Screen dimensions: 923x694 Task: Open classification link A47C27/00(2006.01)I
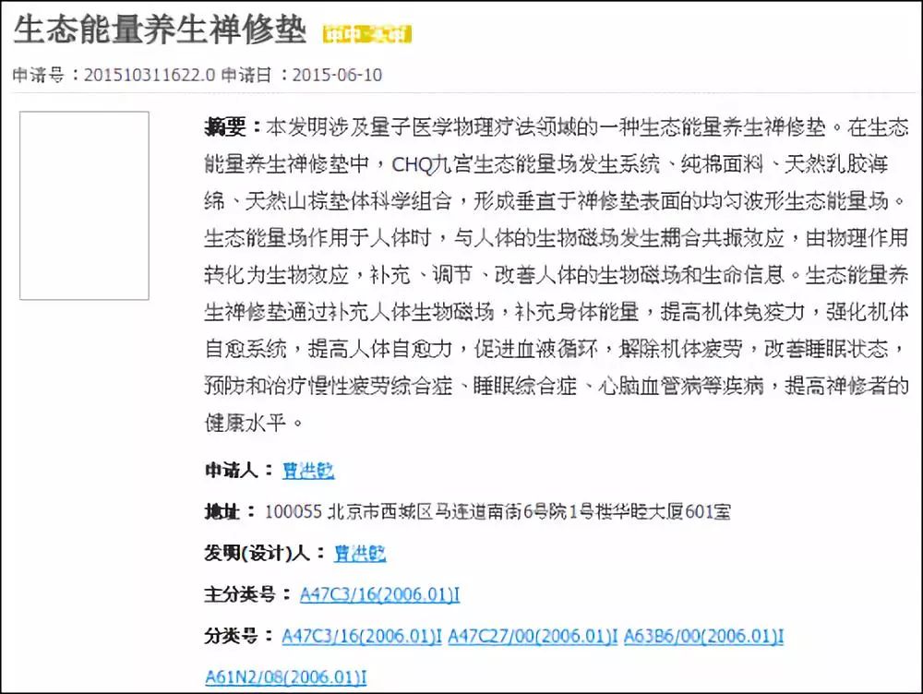click(533, 636)
